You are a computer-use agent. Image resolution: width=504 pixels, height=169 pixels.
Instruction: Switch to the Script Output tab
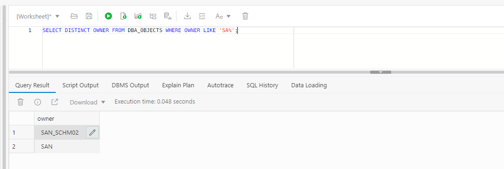[x=80, y=85]
